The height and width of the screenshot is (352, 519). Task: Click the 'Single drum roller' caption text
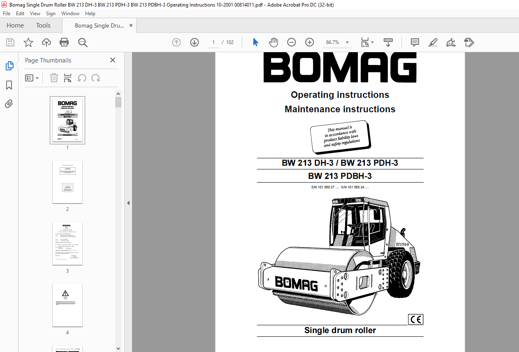coord(340,330)
